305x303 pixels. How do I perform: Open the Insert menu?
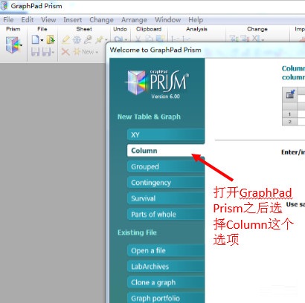pyautogui.click(x=72, y=20)
